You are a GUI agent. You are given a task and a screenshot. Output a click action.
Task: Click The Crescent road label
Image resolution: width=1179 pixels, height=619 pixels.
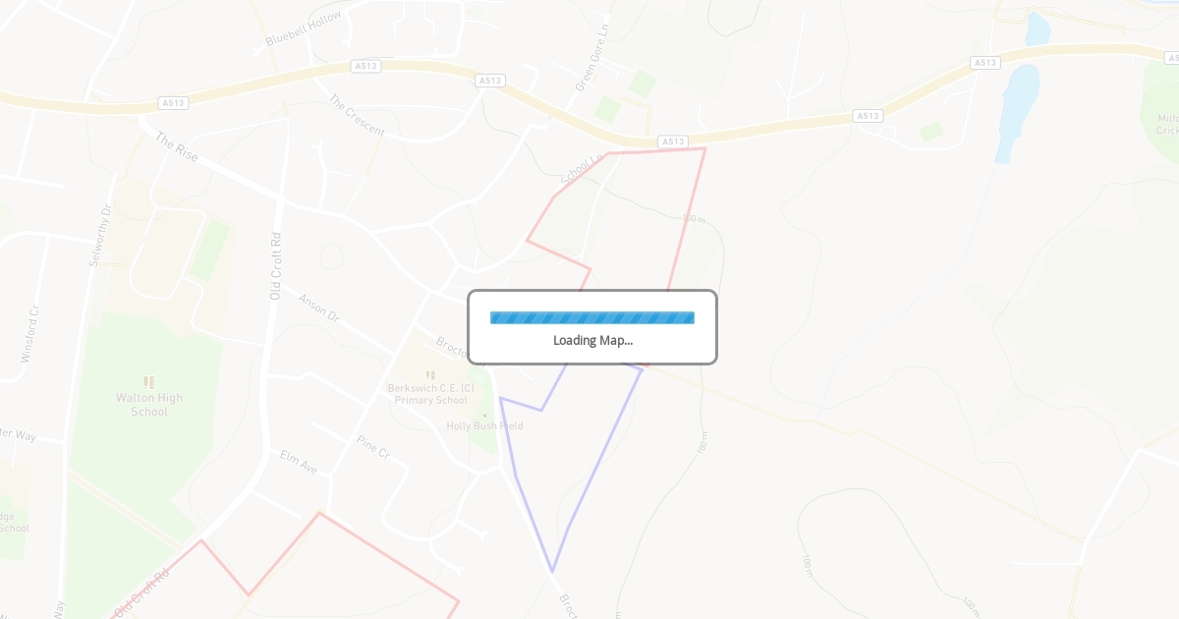357,115
